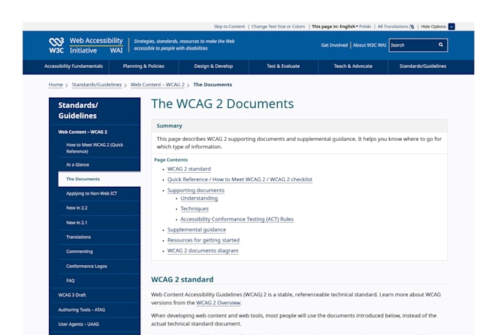Open Design & Develop menu
Viewport: 497px width, 335px height.
point(213,66)
